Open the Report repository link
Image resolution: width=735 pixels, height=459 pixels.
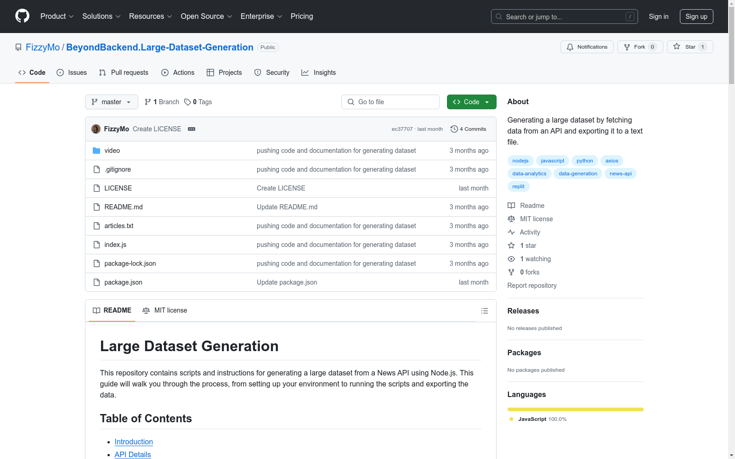[532, 285]
